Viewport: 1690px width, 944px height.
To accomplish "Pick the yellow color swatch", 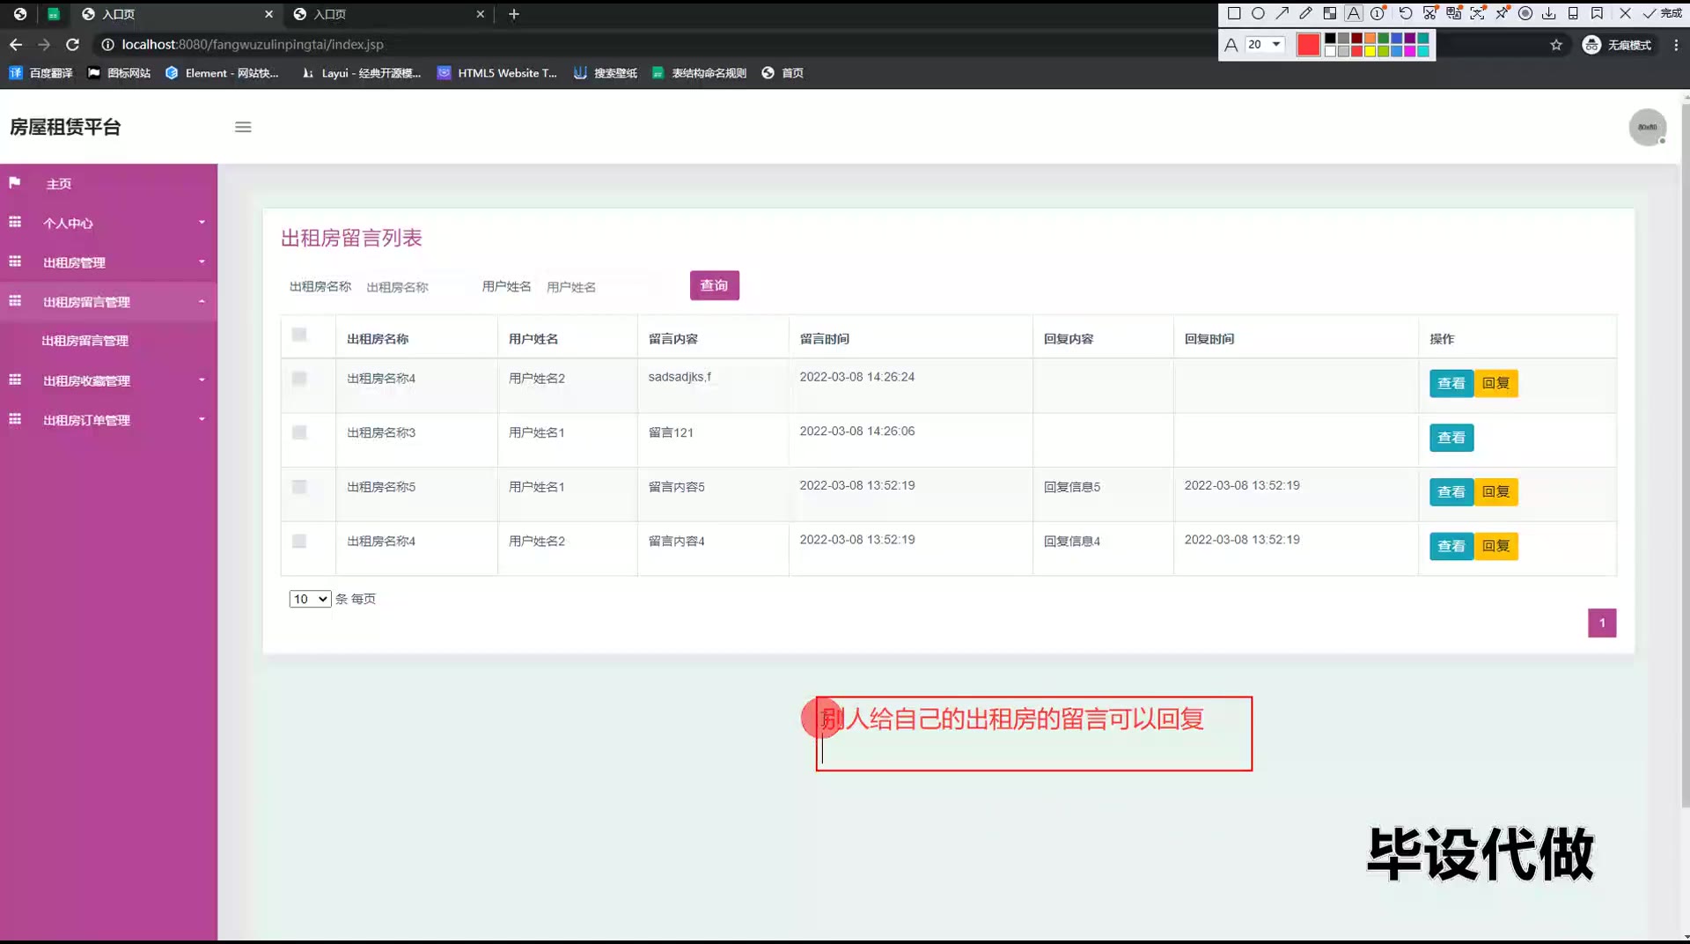I will (1370, 51).
